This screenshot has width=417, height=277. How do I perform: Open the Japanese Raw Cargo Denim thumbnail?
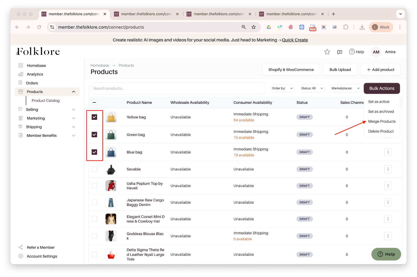(x=111, y=202)
